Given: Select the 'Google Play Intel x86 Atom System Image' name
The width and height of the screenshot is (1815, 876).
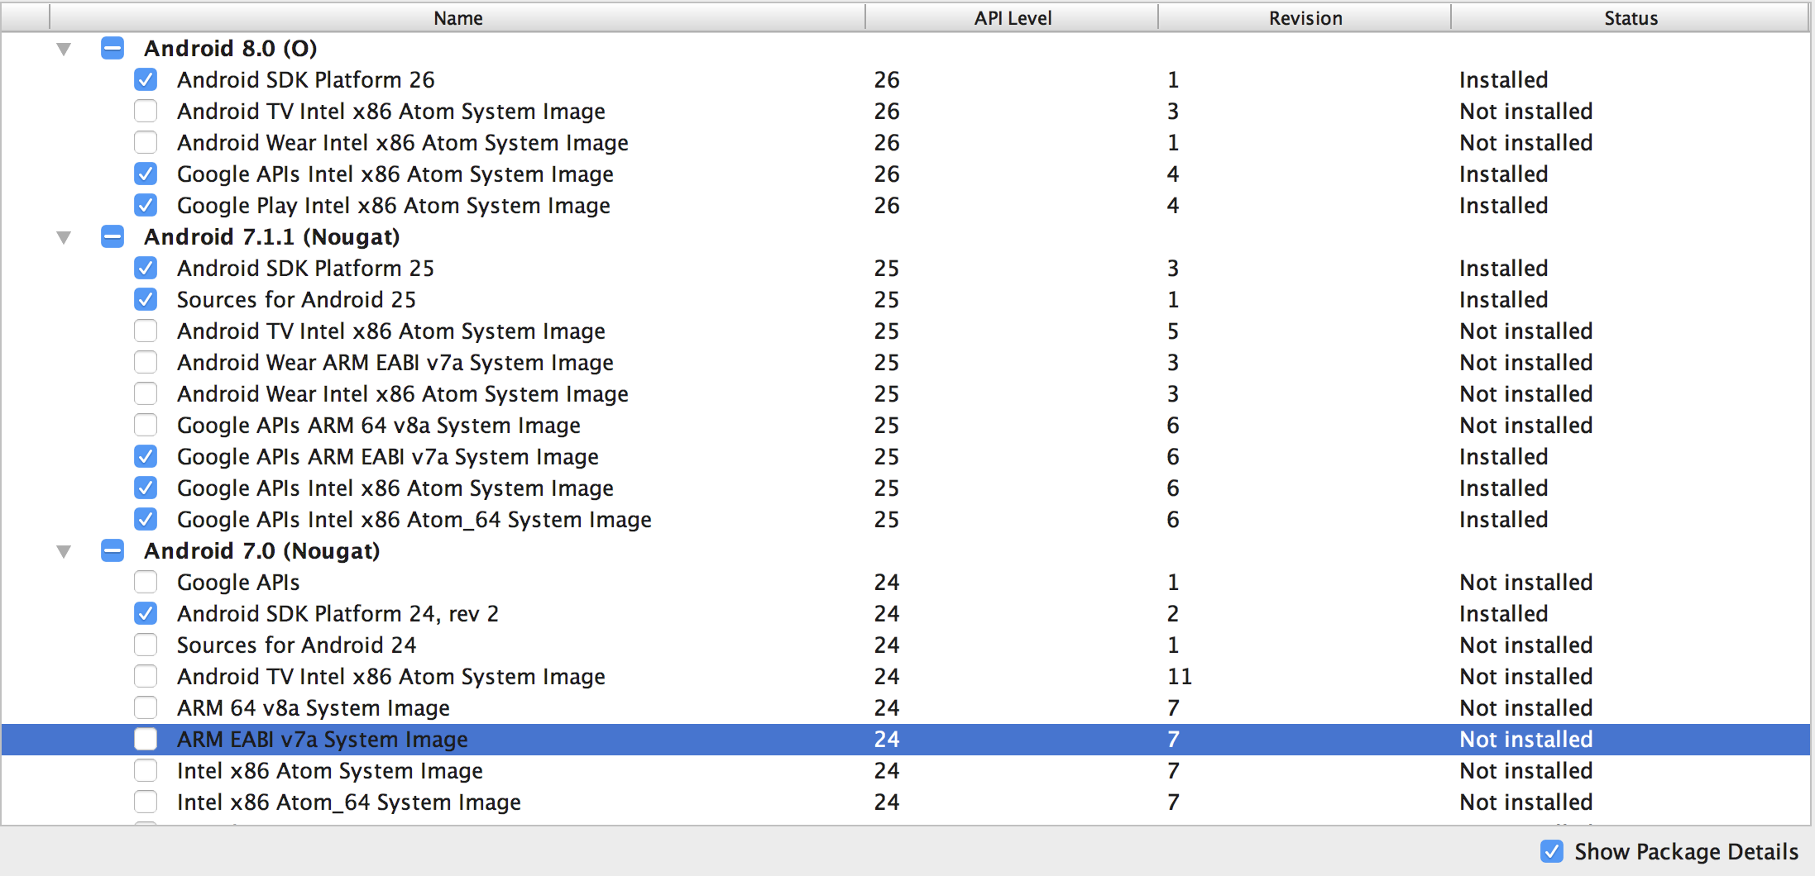Looking at the screenshot, I should 394,206.
